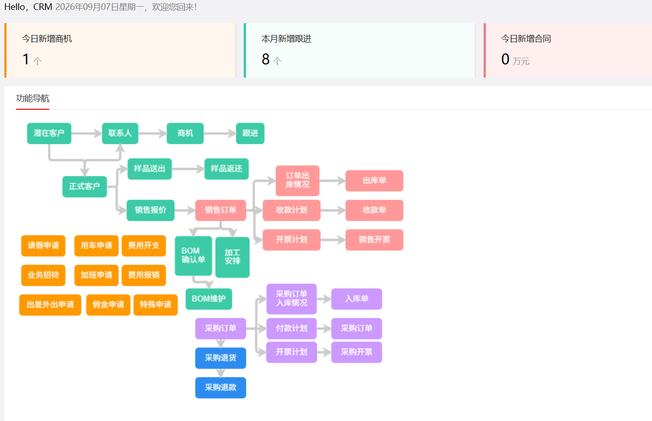The image size is (652, 421).
Task: Click the 采购订单 node after 付款计划
Action: pyautogui.click(x=357, y=328)
